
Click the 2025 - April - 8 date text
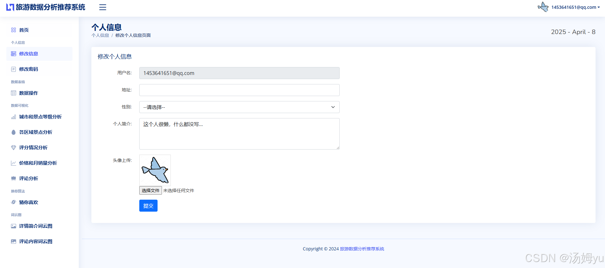pyautogui.click(x=573, y=32)
